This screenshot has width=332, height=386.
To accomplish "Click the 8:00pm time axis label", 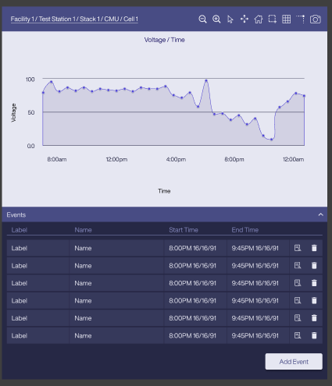I will pyautogui.click(x=234, y=159).
